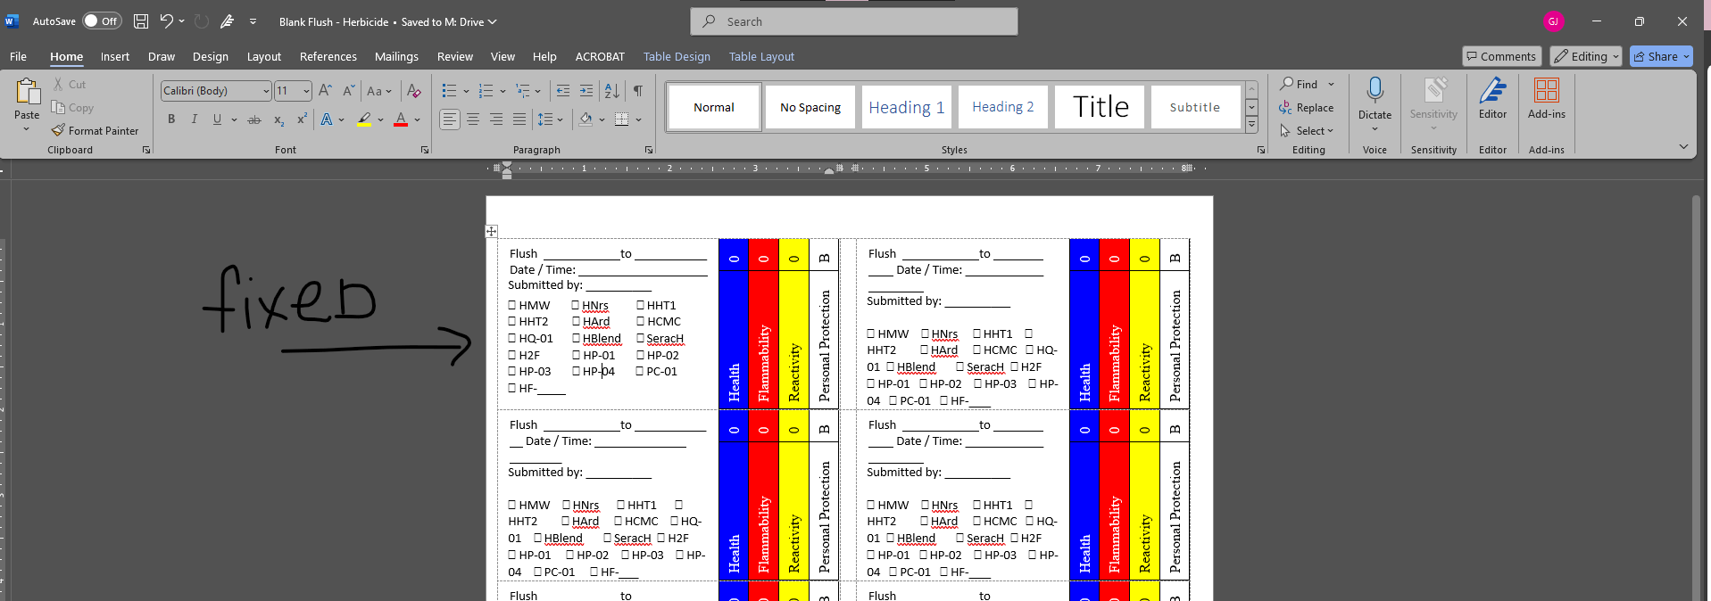Image resolution: width=1711 pixels, height=601 pixels.
Task: Apply subscript formatting
Action: click(x=278, y=119)
